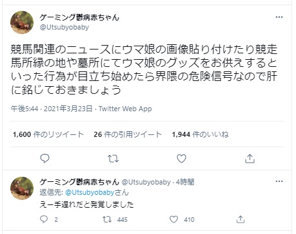
Task: Click the 午後5:44 · 2021年3月23日 timestamp
Action: point(52,109)
